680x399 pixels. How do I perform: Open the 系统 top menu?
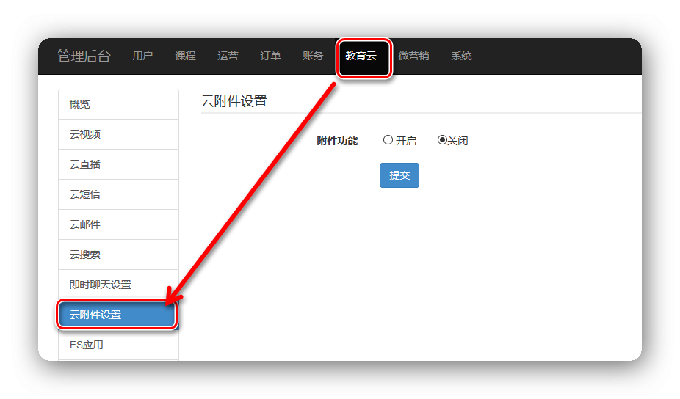pos(461,56)
